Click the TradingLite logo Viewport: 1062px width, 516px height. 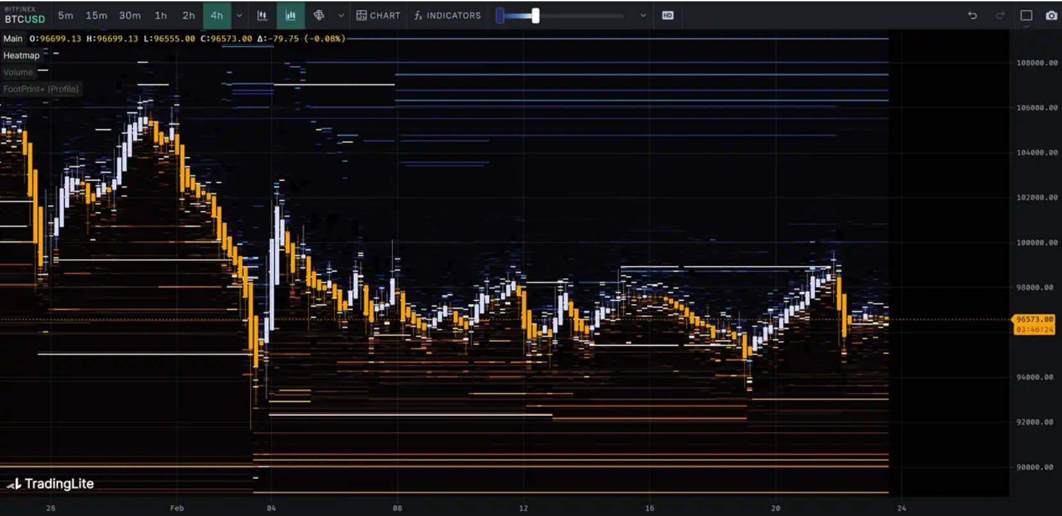pos(51,484)
